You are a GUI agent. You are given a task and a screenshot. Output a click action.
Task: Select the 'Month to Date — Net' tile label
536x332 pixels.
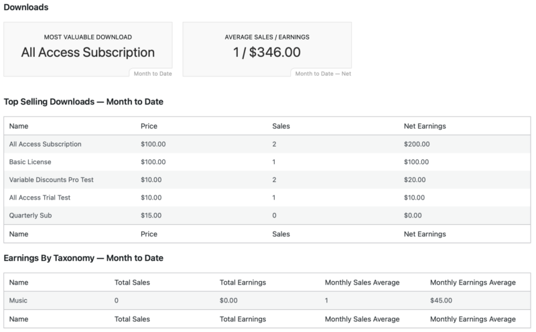(322, 73)
